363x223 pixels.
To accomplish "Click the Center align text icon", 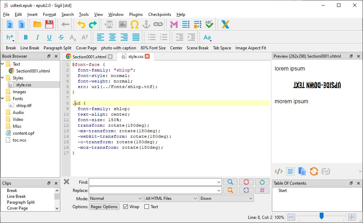I will pos(112,37).
